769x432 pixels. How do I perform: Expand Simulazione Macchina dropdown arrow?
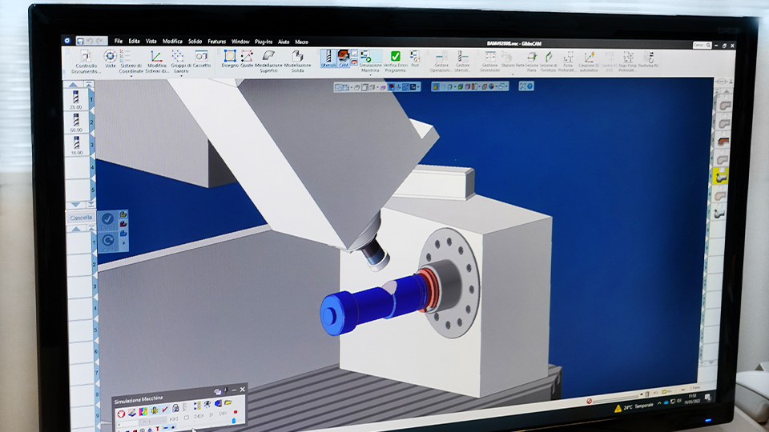tap(370, 77)
